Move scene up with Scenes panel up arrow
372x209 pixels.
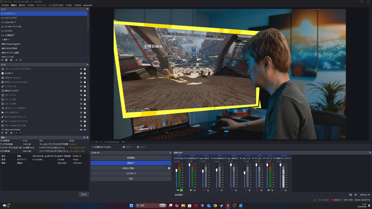16,60
